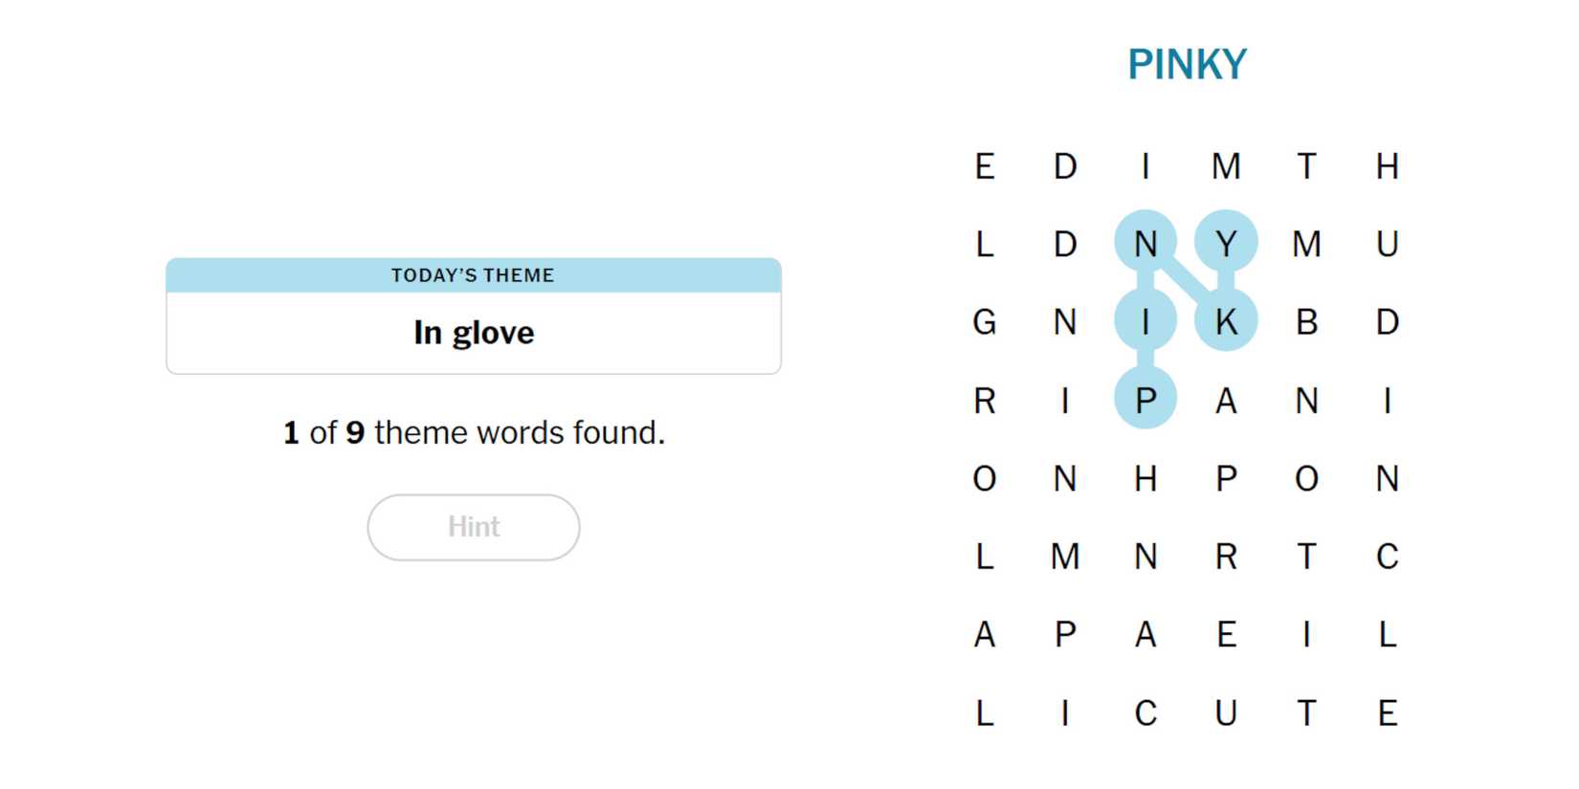Image resolution: width=1579 pixels, height=789 pixels.
Task: Tap the letter M between Y and U
Action: (1306, 243)
